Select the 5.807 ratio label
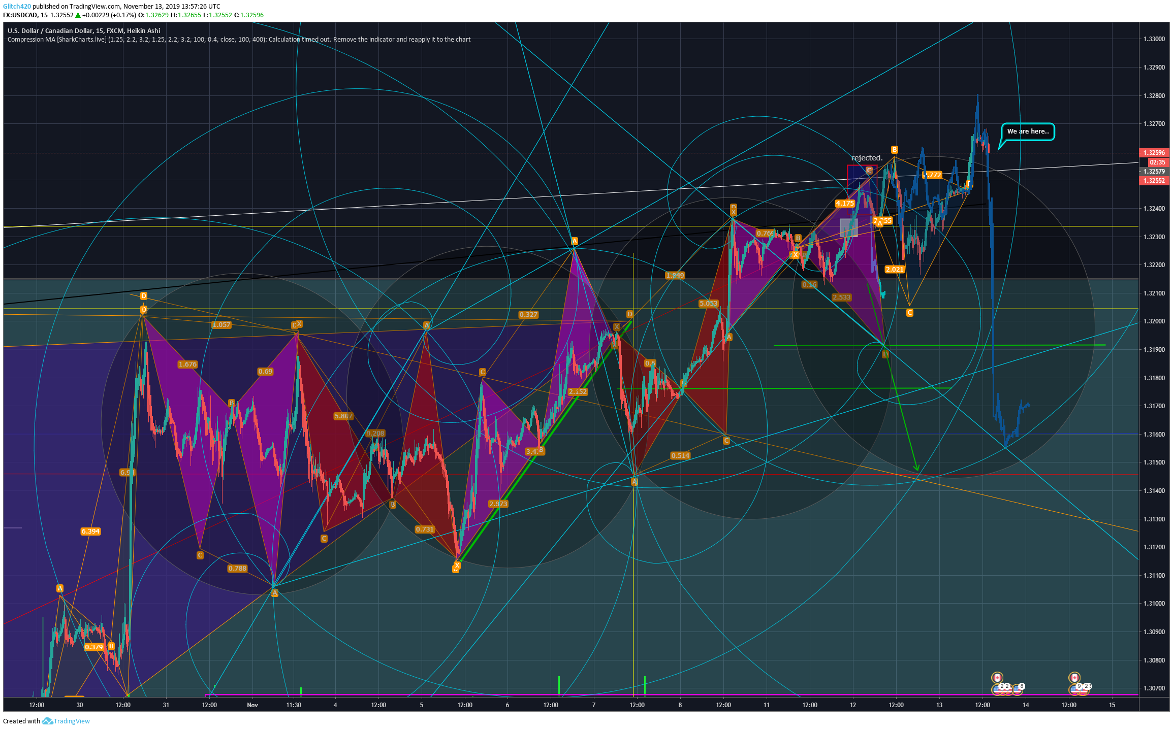The image size is (1173, 730). [343, 416]
